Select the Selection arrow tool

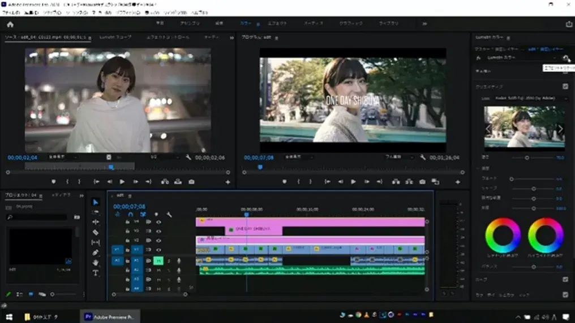coord(95,202)
